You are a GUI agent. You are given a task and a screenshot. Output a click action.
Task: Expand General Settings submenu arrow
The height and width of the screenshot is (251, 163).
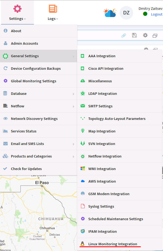coord(73,56)
